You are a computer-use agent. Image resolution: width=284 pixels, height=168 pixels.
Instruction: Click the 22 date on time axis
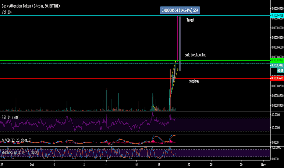pyautogui.click(x=189, y=165)
